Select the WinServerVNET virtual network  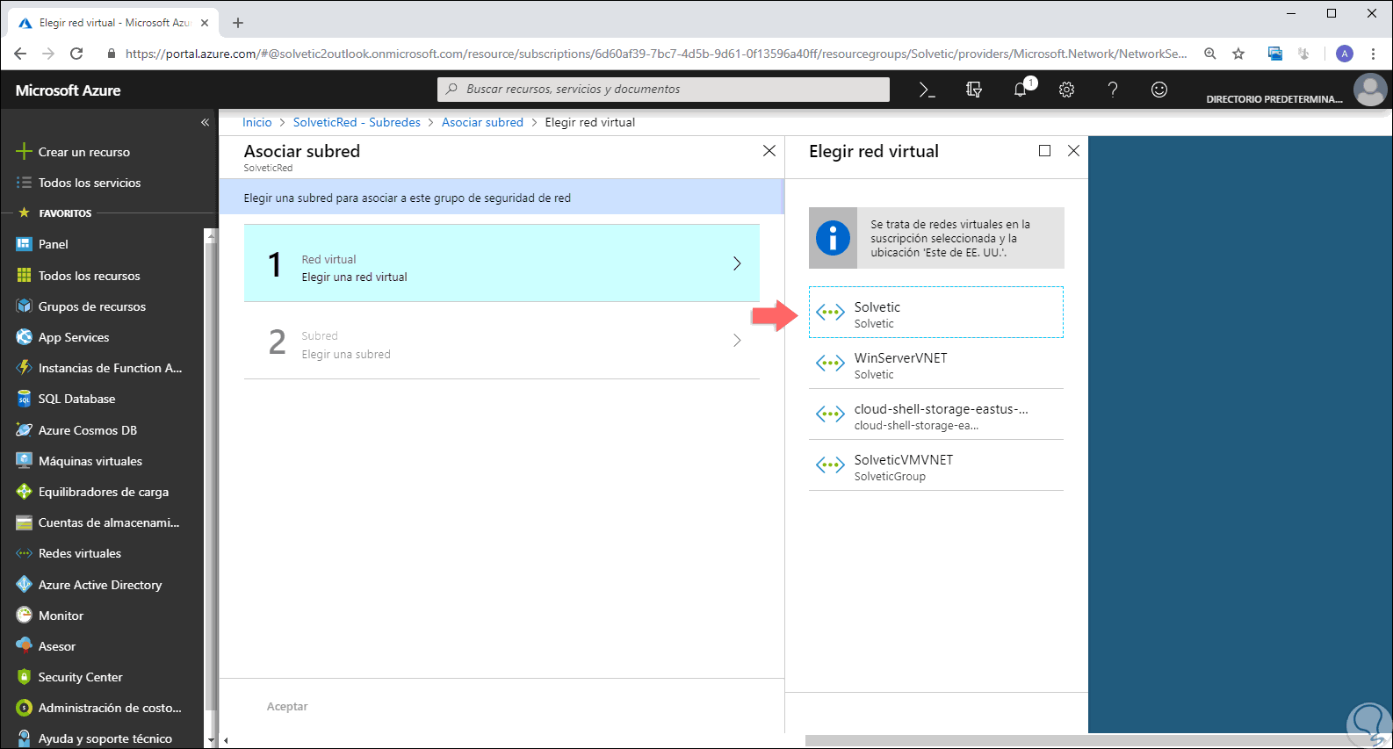coord(935,364)
